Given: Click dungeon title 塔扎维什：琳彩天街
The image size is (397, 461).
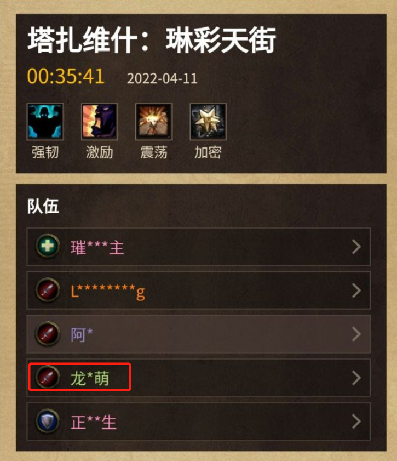Looking at the screenshot, I should coord(152,40).
